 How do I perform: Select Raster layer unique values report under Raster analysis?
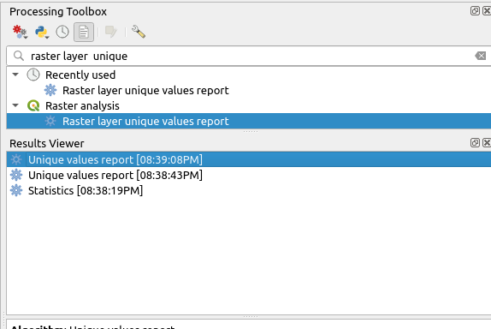coord(145,122)
